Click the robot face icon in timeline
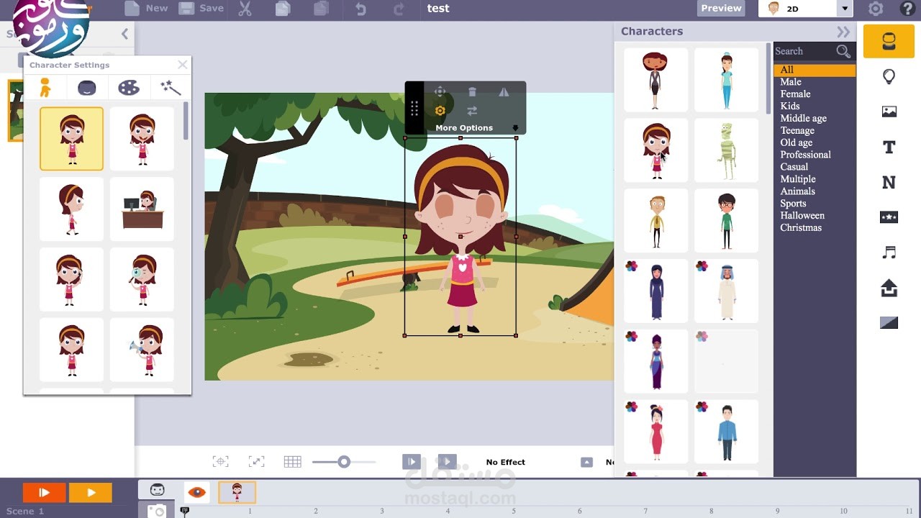 (157, 491)
